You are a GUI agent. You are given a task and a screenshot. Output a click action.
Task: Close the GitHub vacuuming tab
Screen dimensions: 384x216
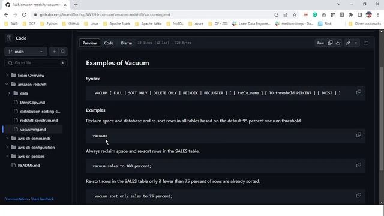click(x=65, y=5)
